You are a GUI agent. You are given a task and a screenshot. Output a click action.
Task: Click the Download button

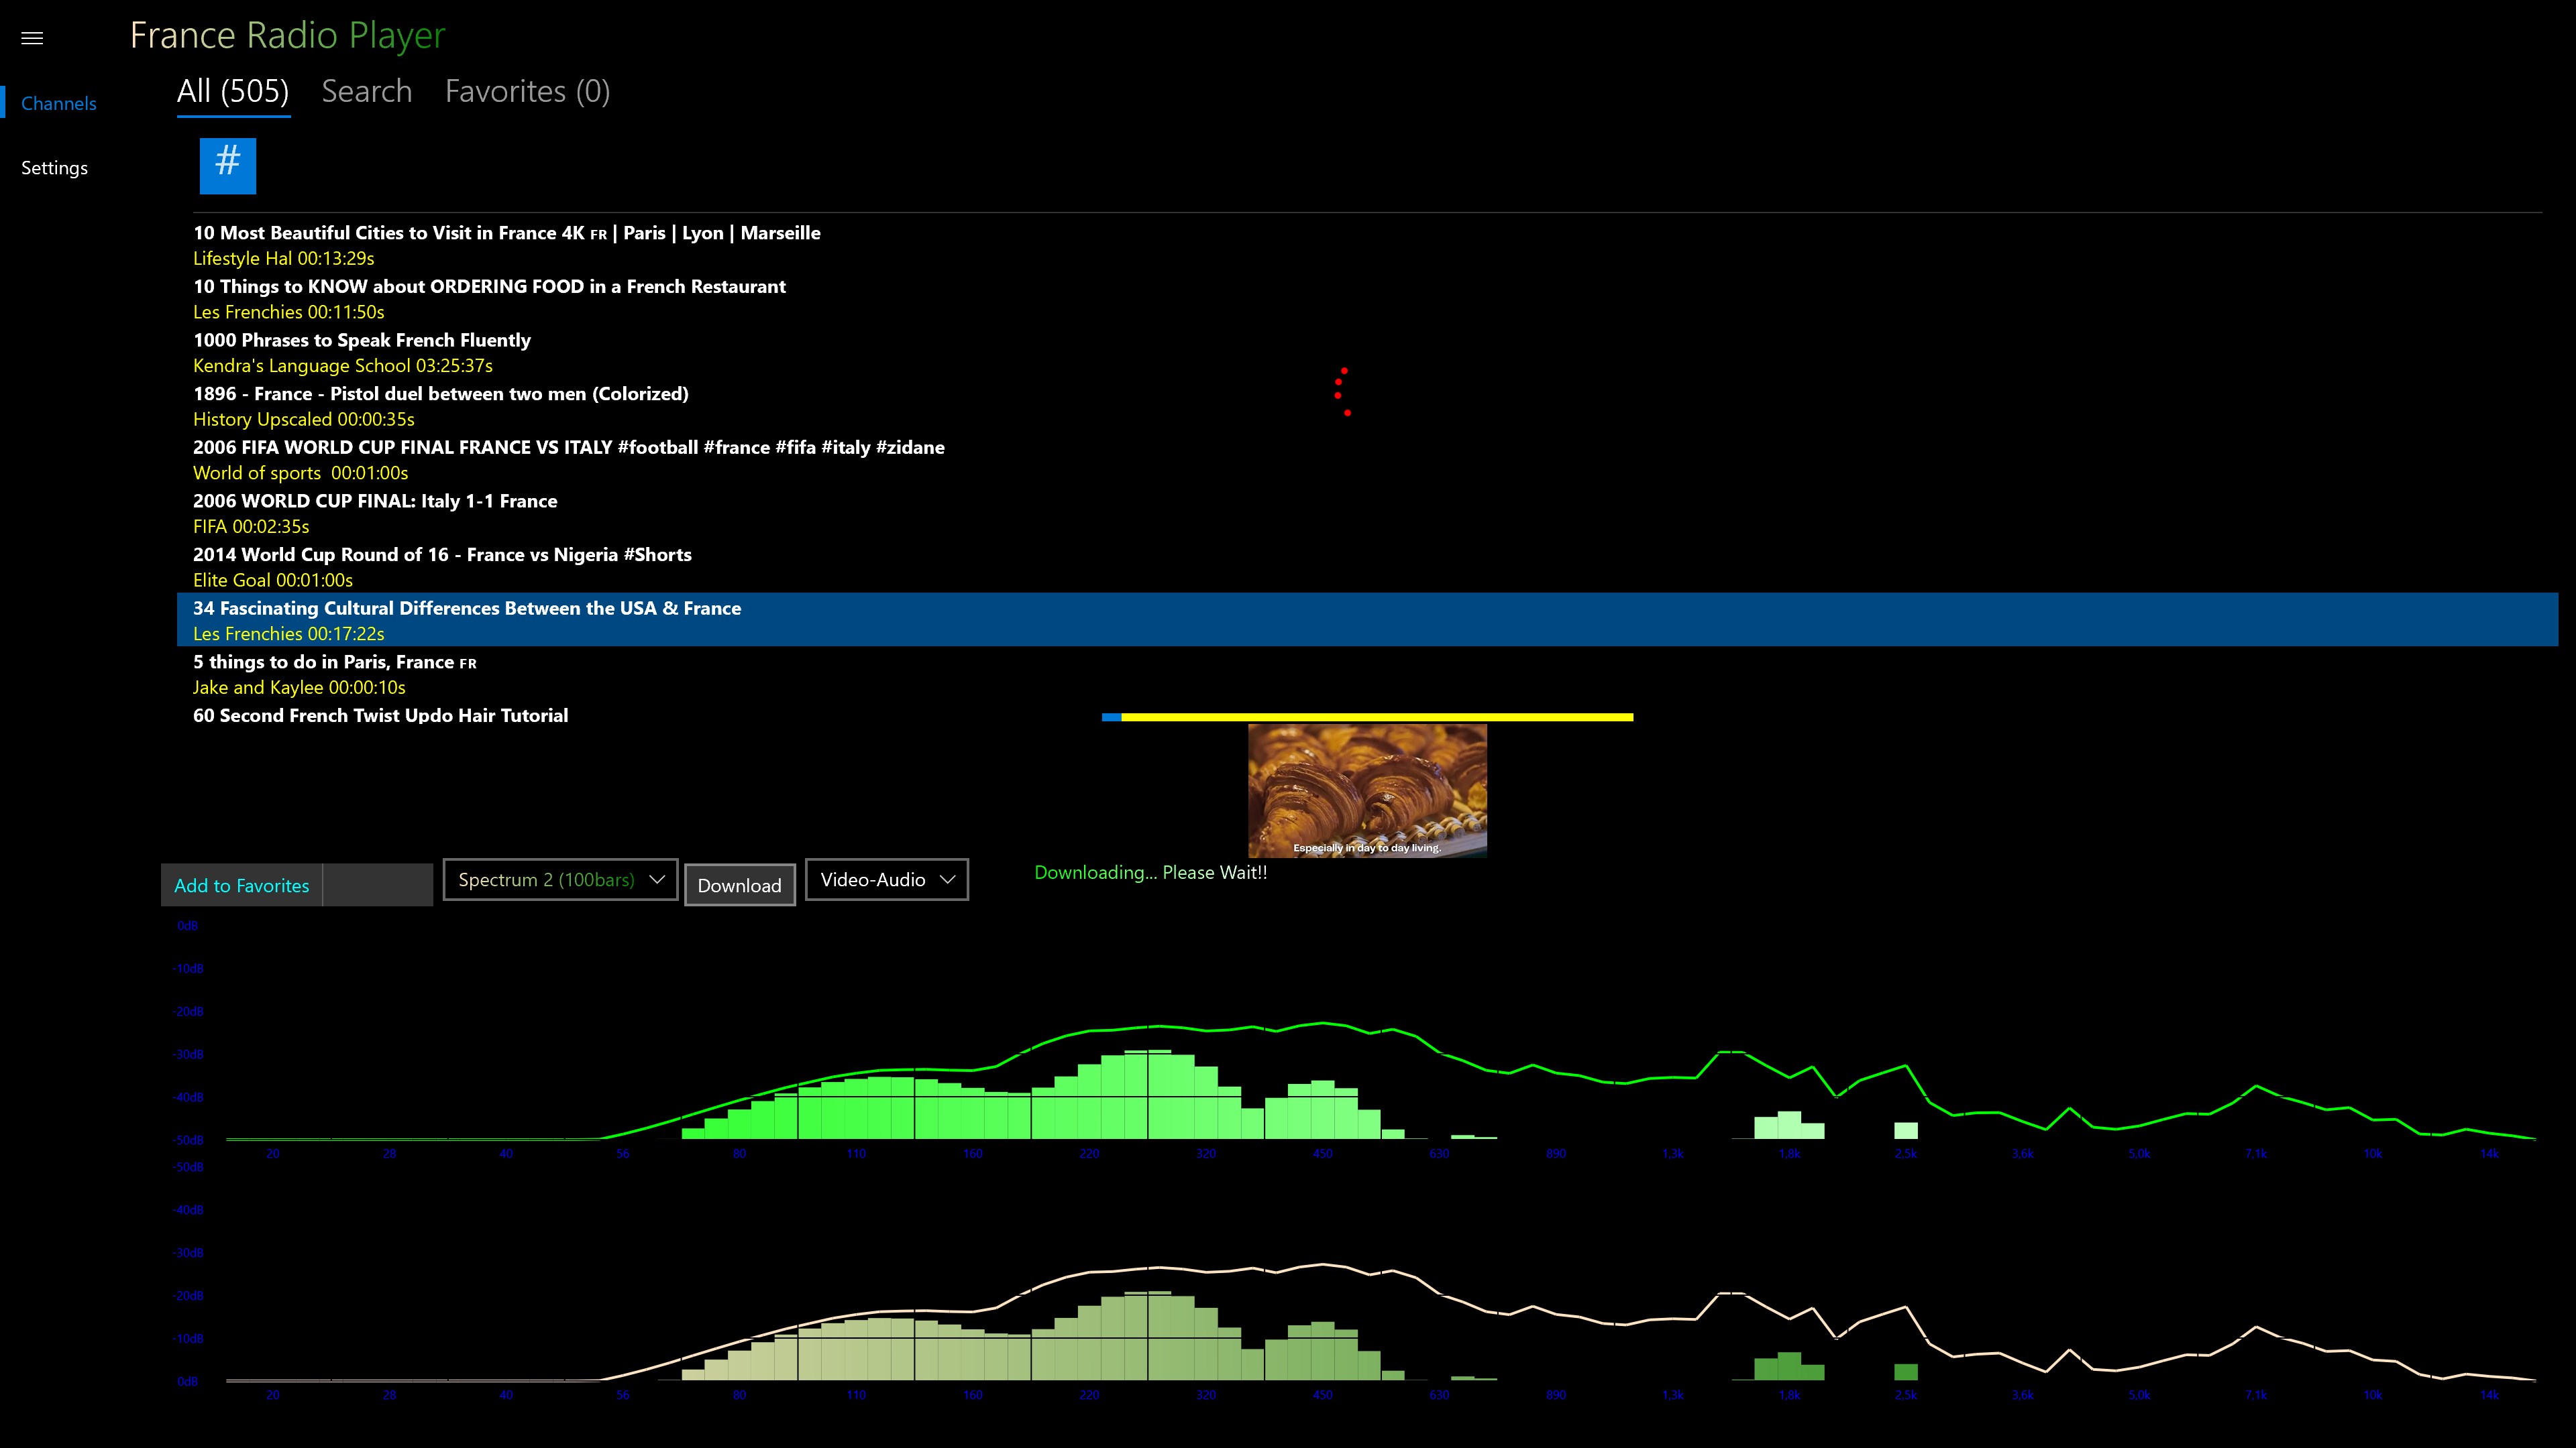tap(739, 886)
